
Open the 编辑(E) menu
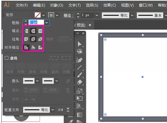39,5
